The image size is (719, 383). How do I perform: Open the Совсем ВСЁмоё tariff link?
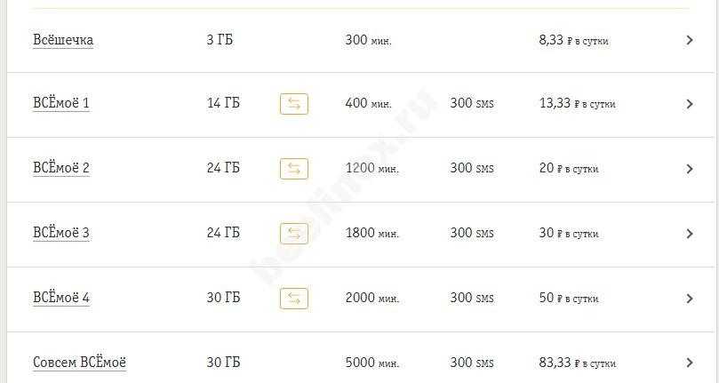(79, 362)
